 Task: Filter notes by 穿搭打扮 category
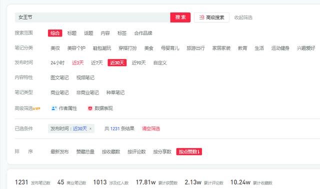coord(128,48)
